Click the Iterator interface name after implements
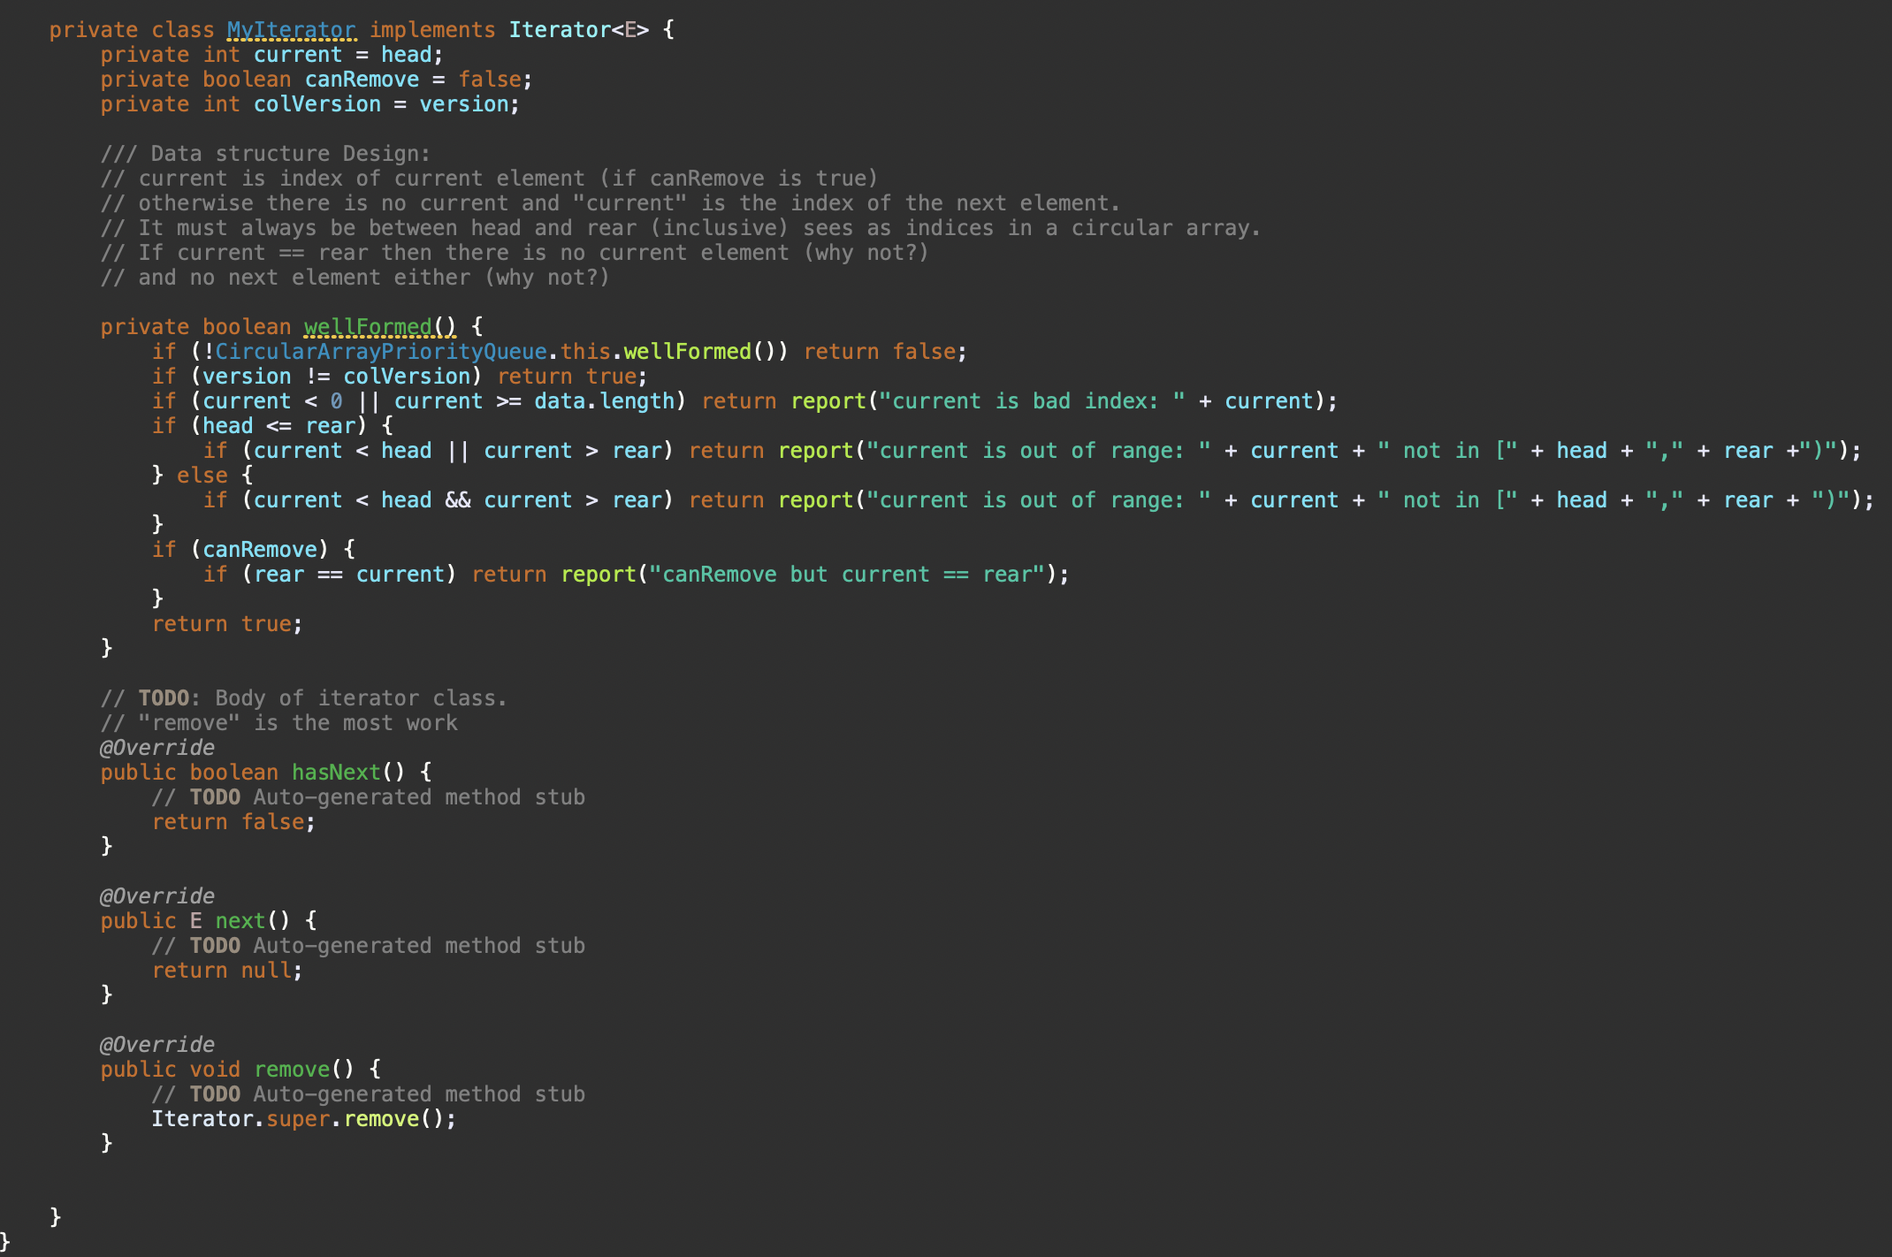 pyautogui.click(x=559, y=30)
